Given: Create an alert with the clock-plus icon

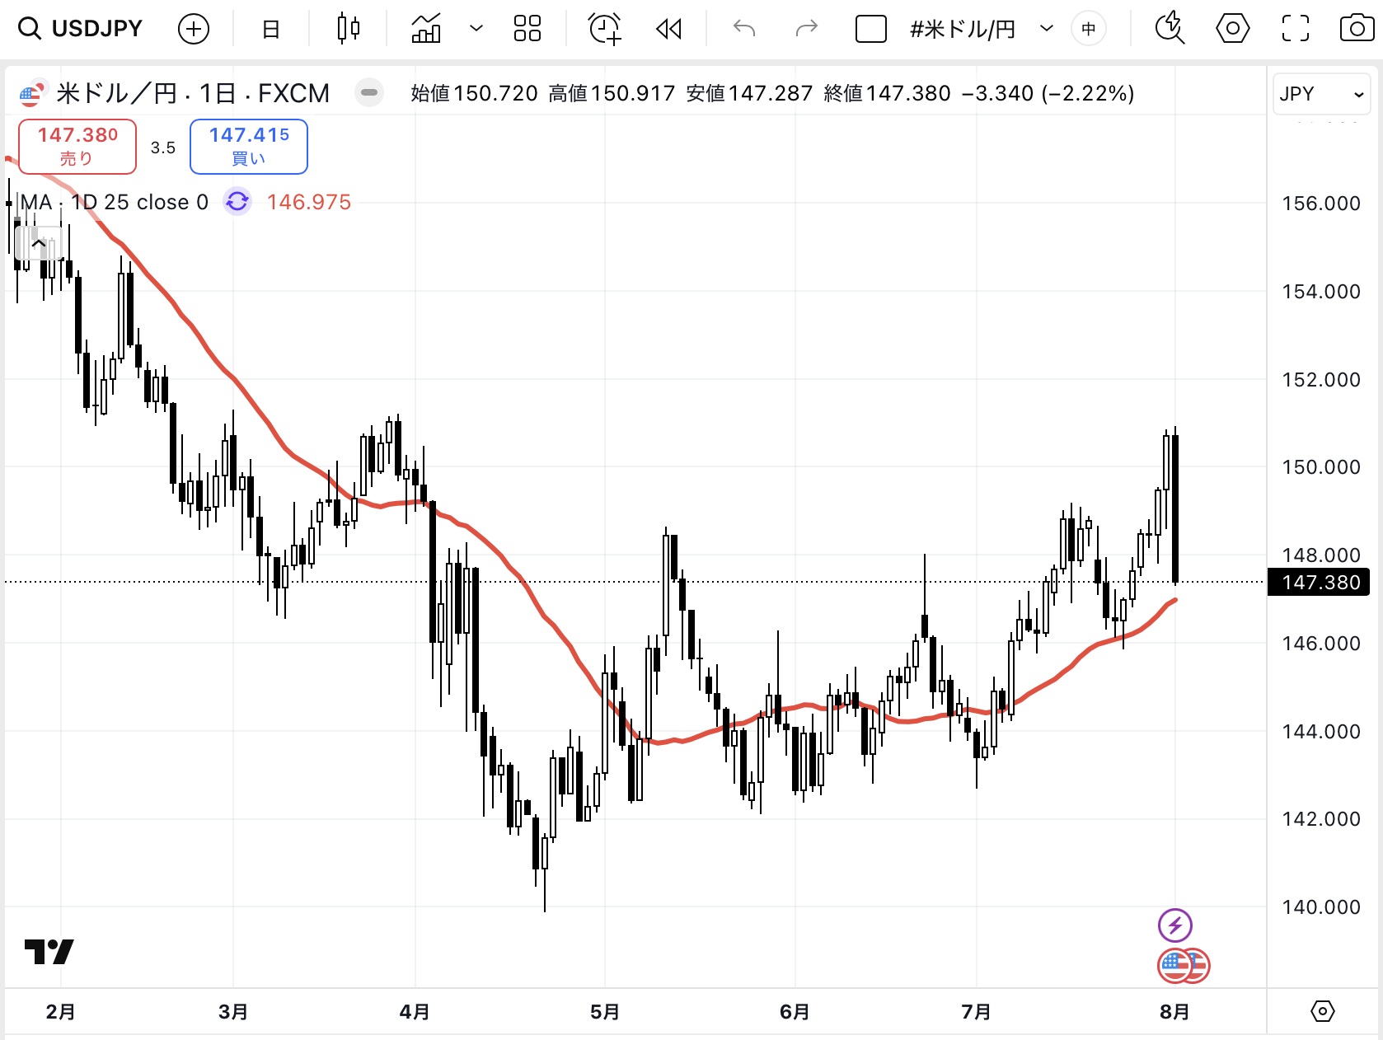Looking at the screenshot, I should pyautogui.click(x=605, y=29).
